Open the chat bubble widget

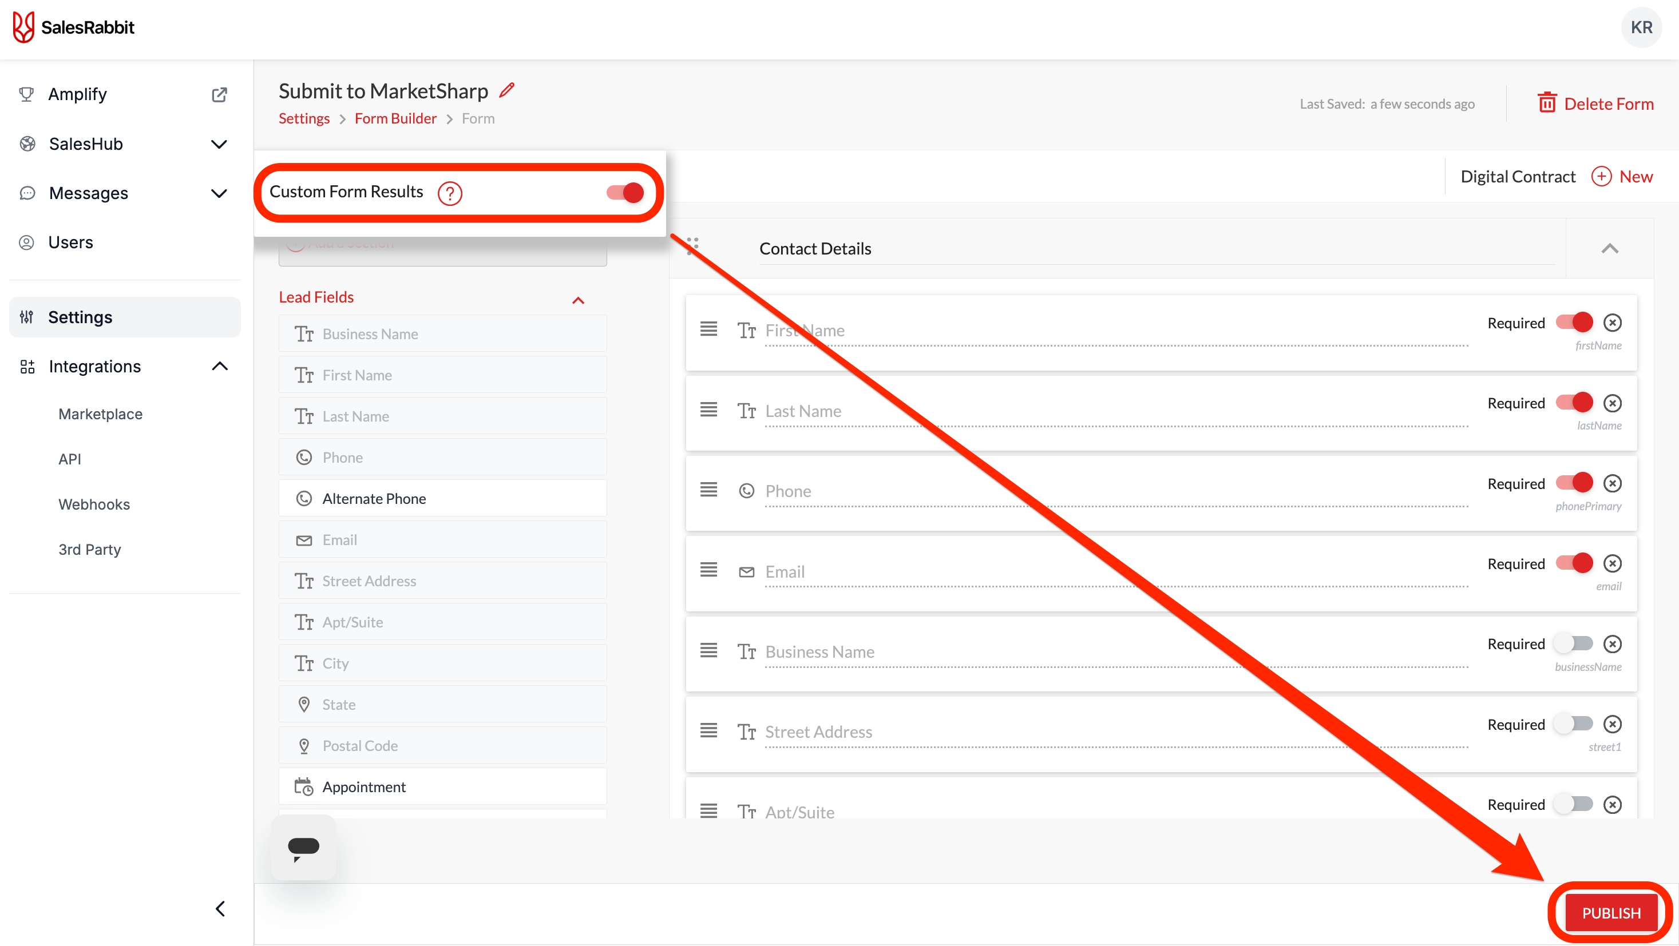click(303, 847)
